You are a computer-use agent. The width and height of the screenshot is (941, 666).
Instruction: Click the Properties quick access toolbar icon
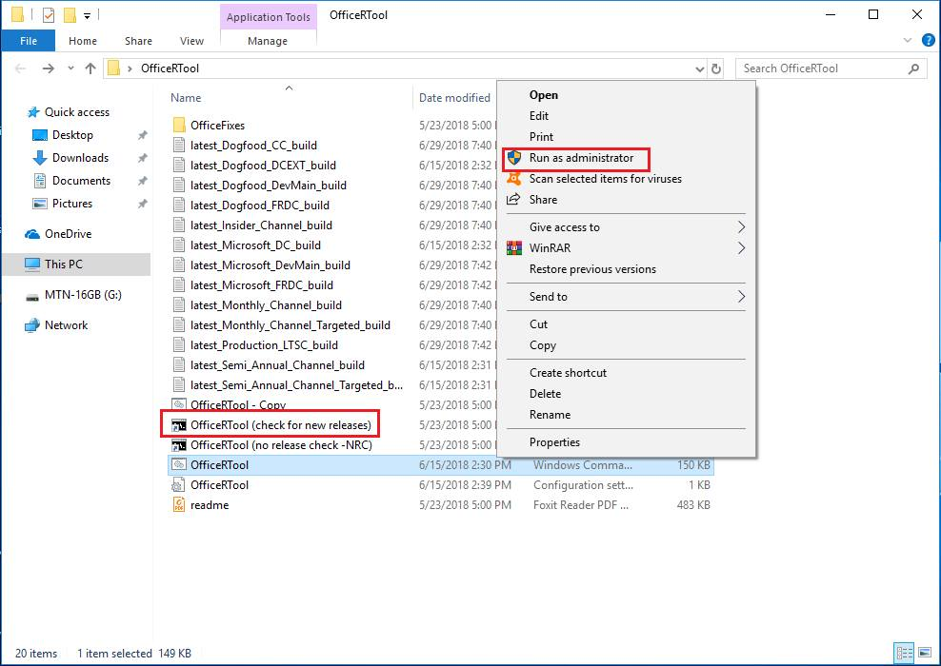(x=48, y=15)
